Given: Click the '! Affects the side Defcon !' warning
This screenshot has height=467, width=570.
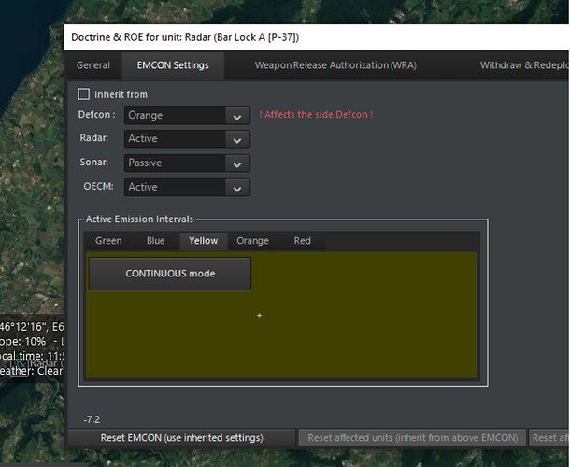Looking at the screenshot, I should [x=316, y=115].
